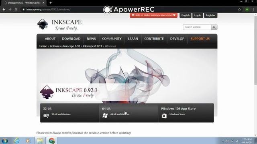Choose the 32-bit download option
The height and width of the screenshot is (144, 257).
[69, 113]
